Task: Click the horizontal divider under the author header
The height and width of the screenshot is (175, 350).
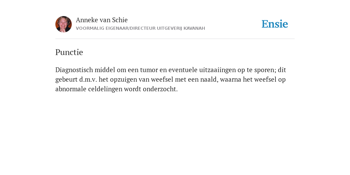Action: pyautogui.click(x=175, y=39)
